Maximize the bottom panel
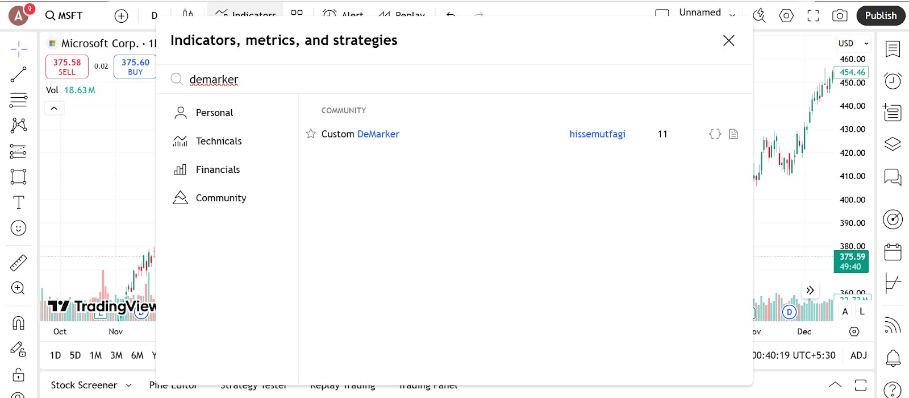 click(x=861, y=385)
